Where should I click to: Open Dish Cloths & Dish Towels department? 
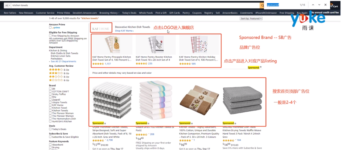[x=64, y=53]
